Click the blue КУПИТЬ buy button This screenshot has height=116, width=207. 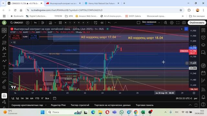click(34, 37)
